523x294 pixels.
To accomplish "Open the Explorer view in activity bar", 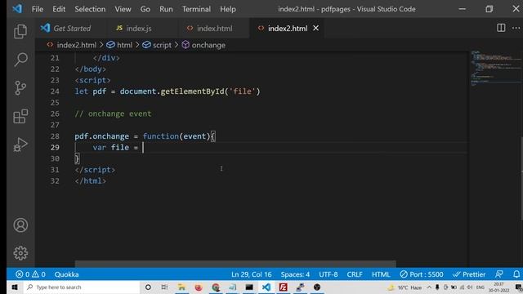I will coord(20,32).
